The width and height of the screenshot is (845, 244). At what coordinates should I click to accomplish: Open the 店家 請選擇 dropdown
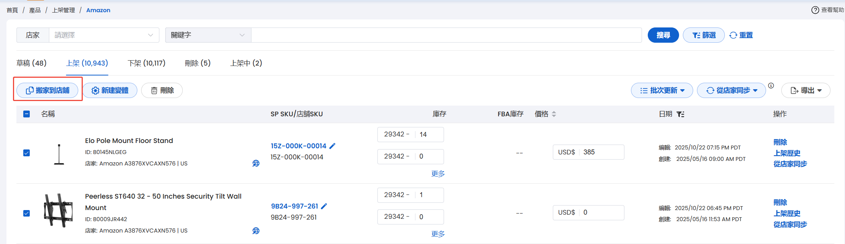103,35
